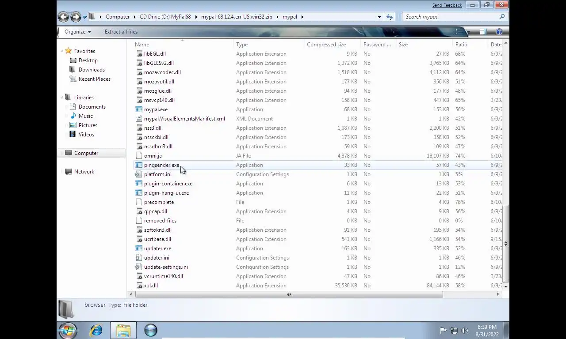
Task: Click the CD Drive (D:) MyPal68 breadcrumb
Action: click(165, 17)
